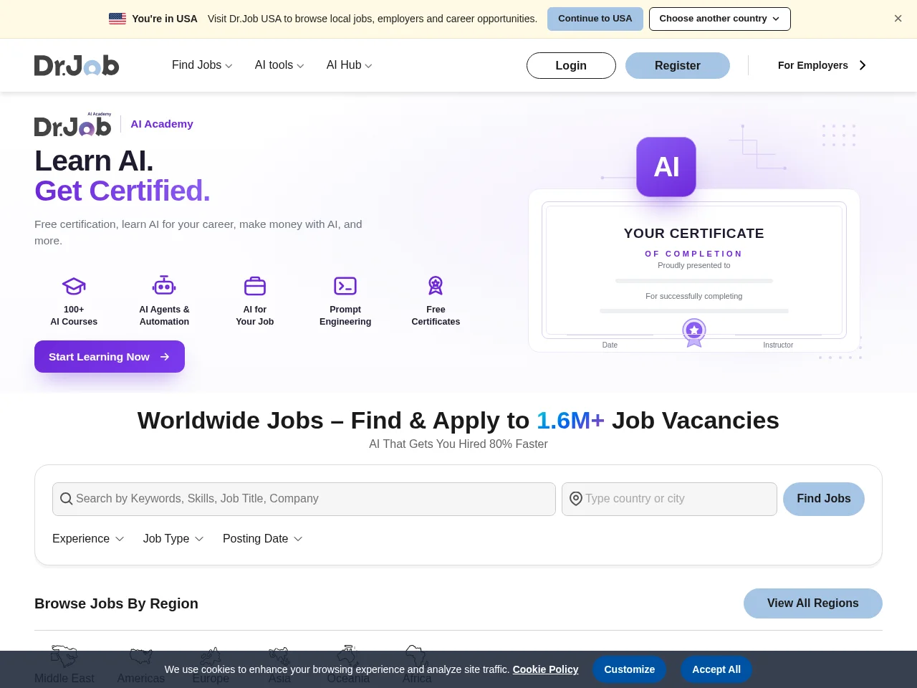Image resolution: width=917 pixels, height=688 pixels.
Task: Click the View All Regions button
Action: pyautogui.click(x=813, y=603)
